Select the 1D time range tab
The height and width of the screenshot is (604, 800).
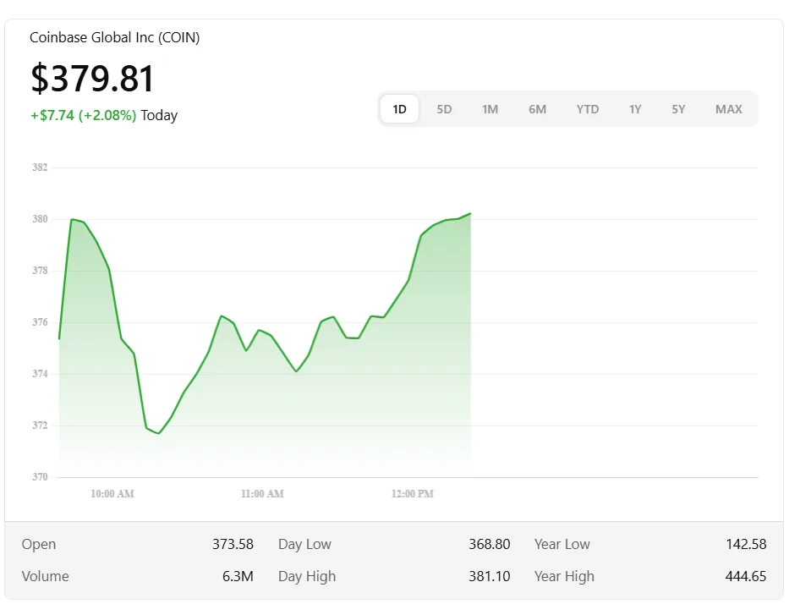[399, 109]
